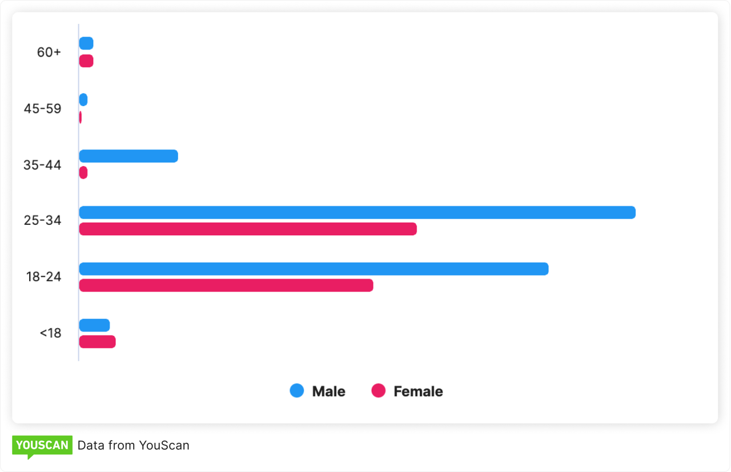The height and width of the screenshot is (472, 731).
Task: Click the Male bar for 45-59
Action: click(x=83, y=100)
